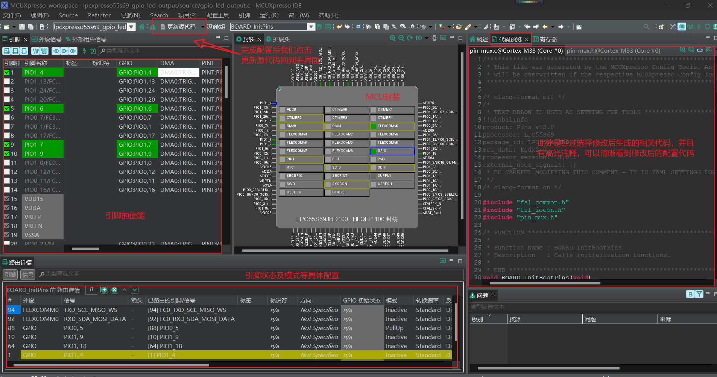Image resolution: width=717 pixels, height=377 pixels.
Task: Open the Search menu
Action: point(159,15)
